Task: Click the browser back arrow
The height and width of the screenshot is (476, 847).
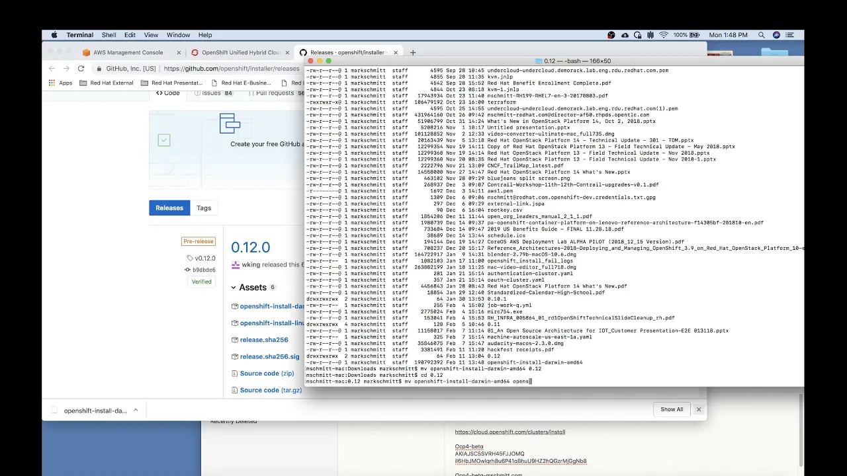Action: (52, 68)
